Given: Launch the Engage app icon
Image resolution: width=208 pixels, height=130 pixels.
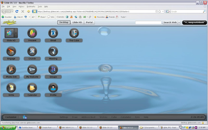Looking at the screenshot, I should pos(11,51).
